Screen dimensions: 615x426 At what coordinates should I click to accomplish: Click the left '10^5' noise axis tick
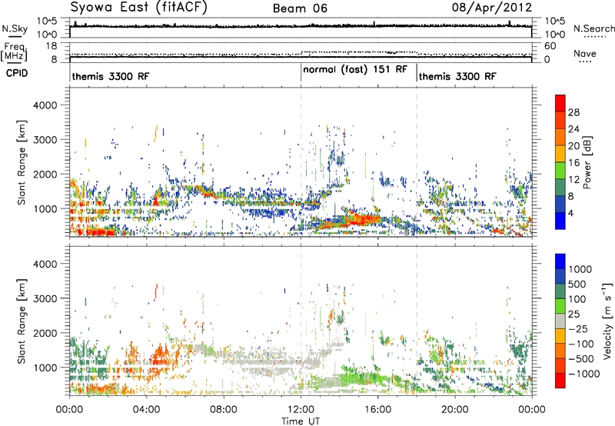point(47,22)
